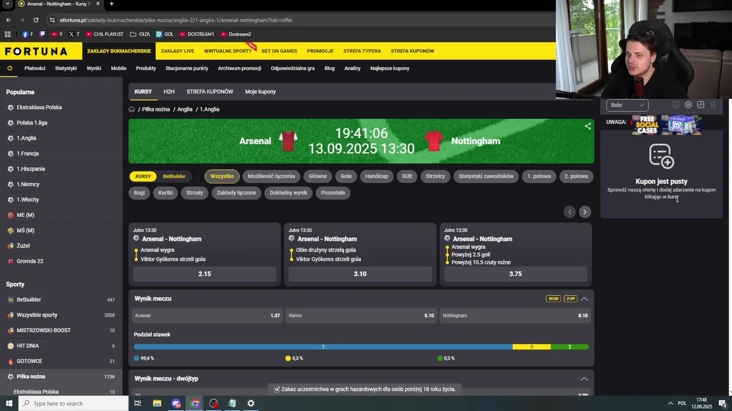Click the home icon in yellow sub-navigation

[x=10, y=68]
